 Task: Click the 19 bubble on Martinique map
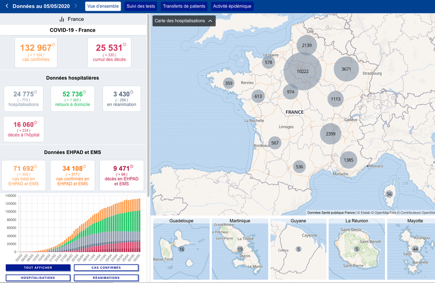pos(240,249)
